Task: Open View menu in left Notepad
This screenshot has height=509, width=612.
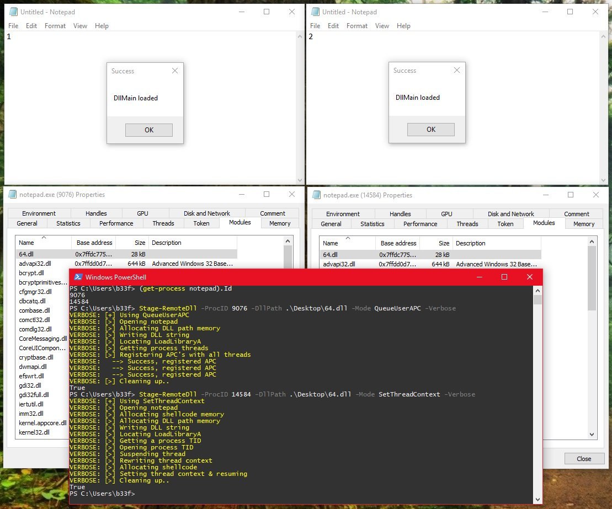Action: click(80, 26)
